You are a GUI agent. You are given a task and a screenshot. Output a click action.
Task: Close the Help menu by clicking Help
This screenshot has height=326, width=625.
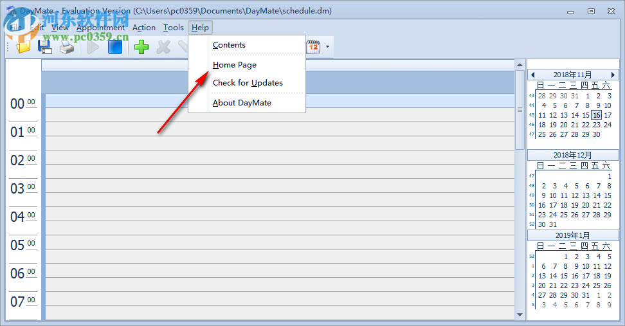point(200,28)
